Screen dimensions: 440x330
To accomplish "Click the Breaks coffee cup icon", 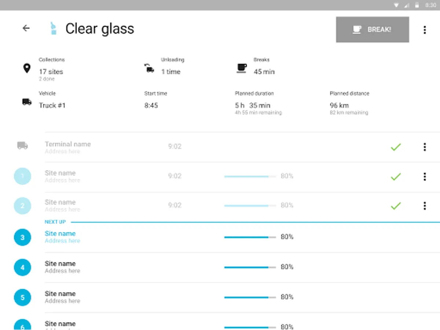I will point(241,68).
